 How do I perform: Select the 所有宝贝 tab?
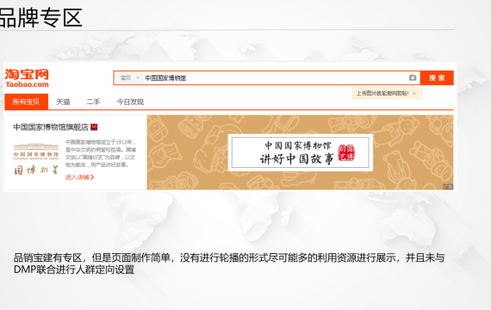tap(27, 102)
